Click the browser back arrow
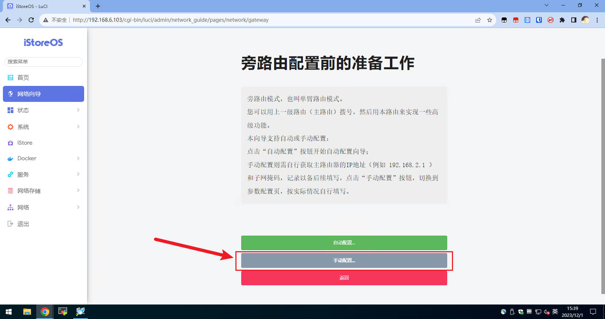Image resolution: width=605 pixels, height=319 pixels. 8,20
